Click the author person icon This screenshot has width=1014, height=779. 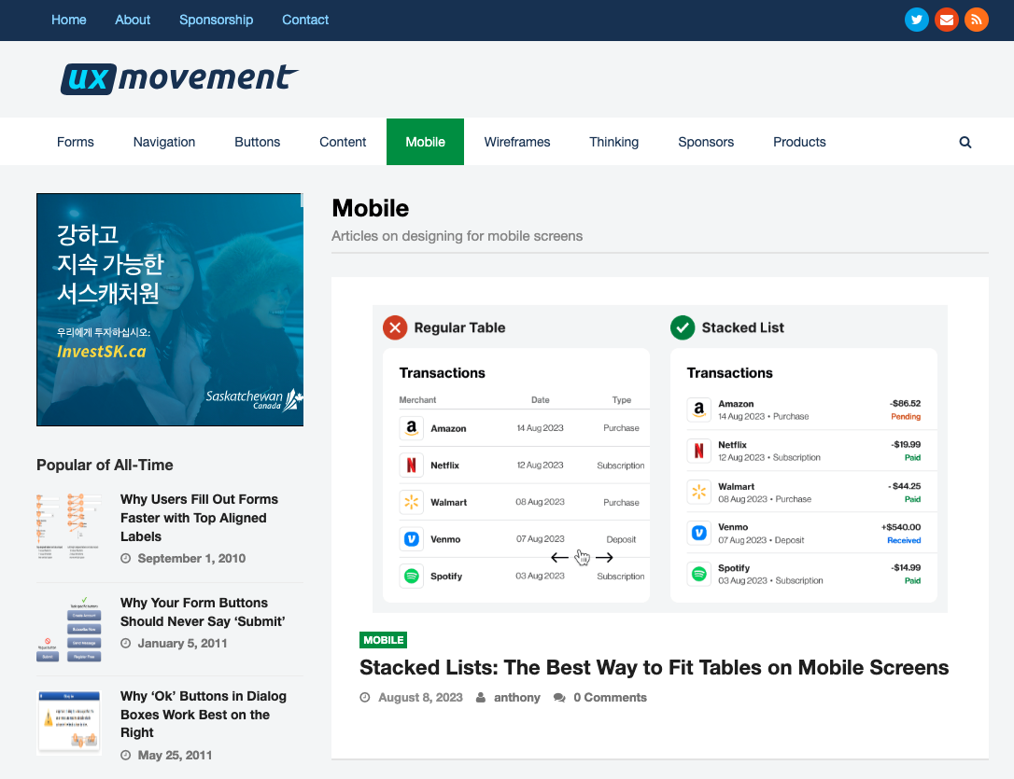coord(481,698)
